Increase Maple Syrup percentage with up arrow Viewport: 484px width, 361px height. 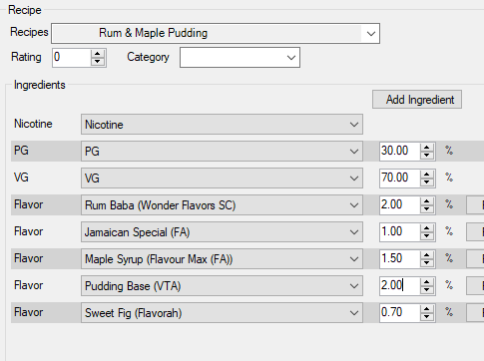tap(427, 255)
